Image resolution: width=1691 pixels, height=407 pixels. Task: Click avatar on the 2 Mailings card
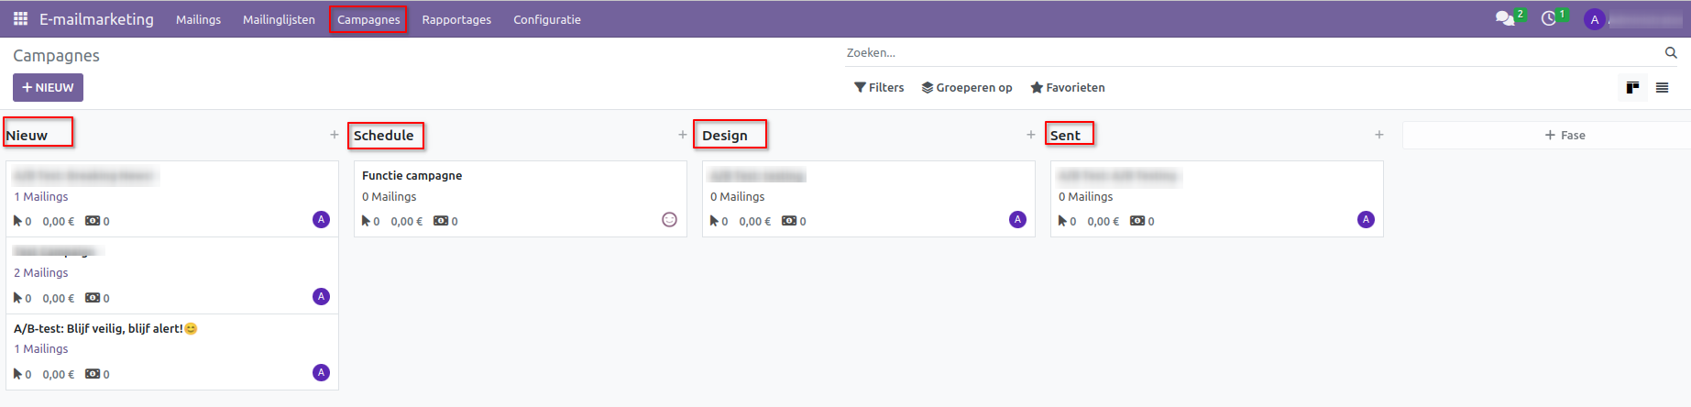[321, 296]
